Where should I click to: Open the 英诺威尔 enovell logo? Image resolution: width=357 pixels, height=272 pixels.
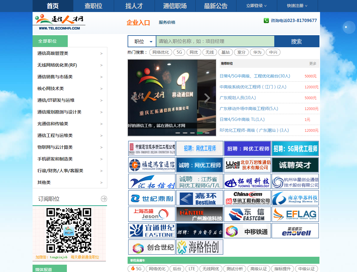pos(295,231)
